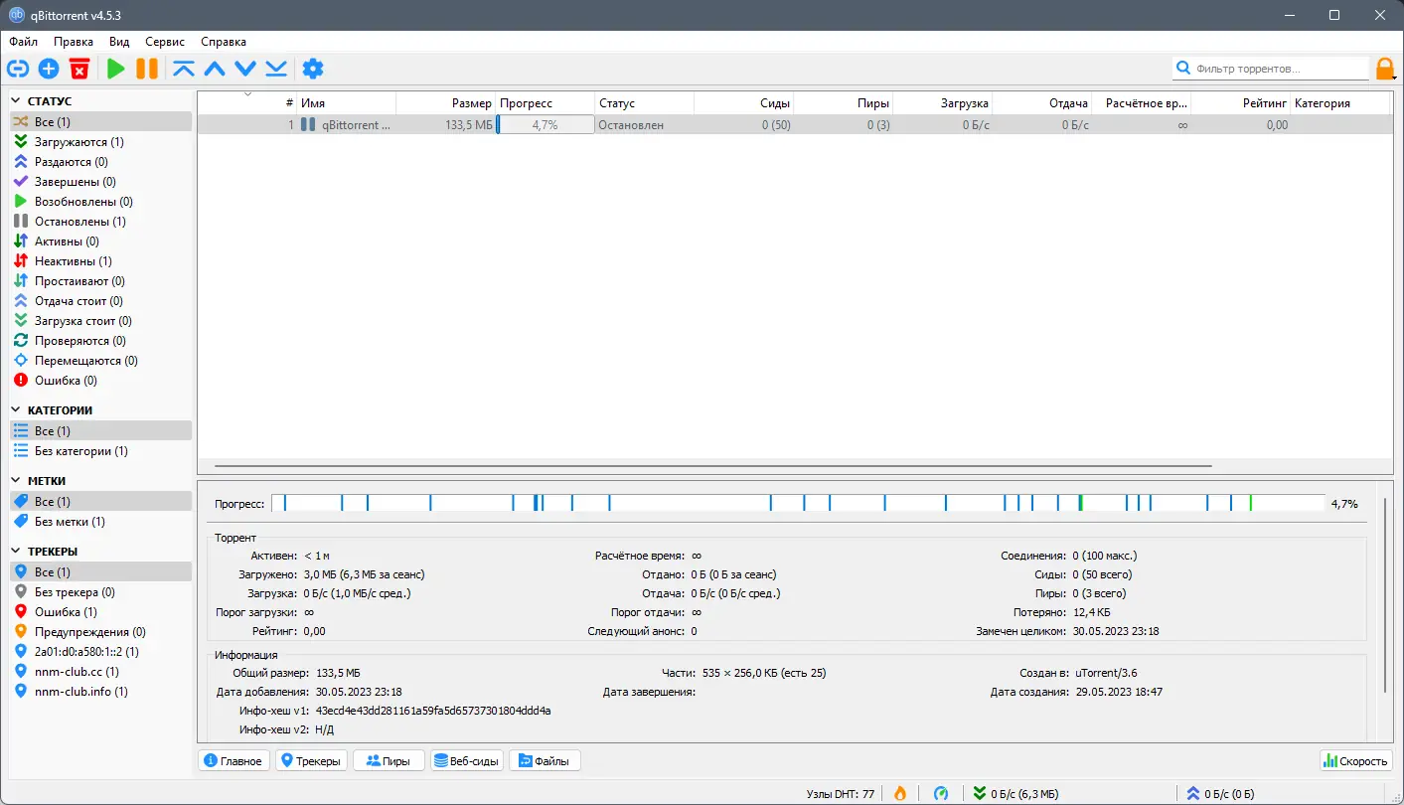Viewport: 1404px width, 805px height.
Task: Collapse the СТАТУС sidebar section
Action: coord(16,101)
